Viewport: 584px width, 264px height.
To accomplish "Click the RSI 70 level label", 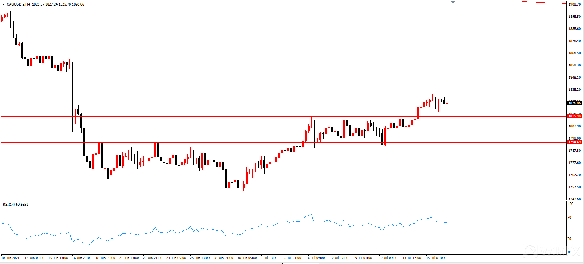I will (569, 217).
